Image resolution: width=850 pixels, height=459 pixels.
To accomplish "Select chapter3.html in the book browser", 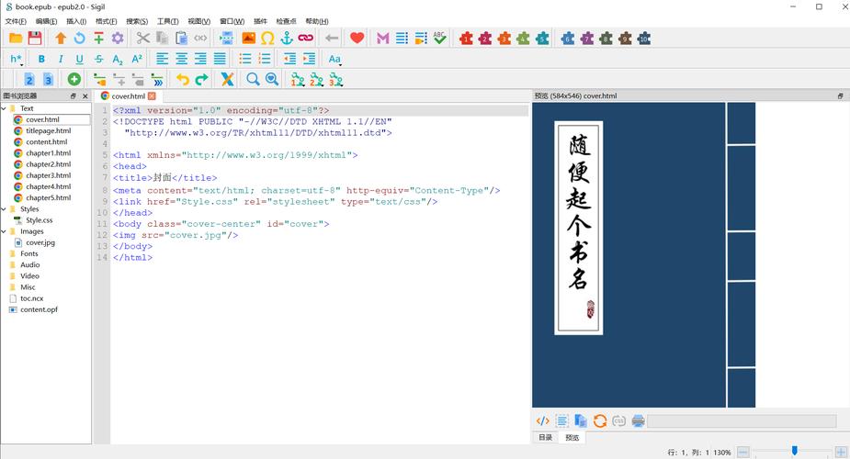I will [x=49, y=175].
